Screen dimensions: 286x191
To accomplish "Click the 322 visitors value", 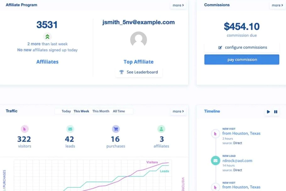I will click(x=24, y=139).
